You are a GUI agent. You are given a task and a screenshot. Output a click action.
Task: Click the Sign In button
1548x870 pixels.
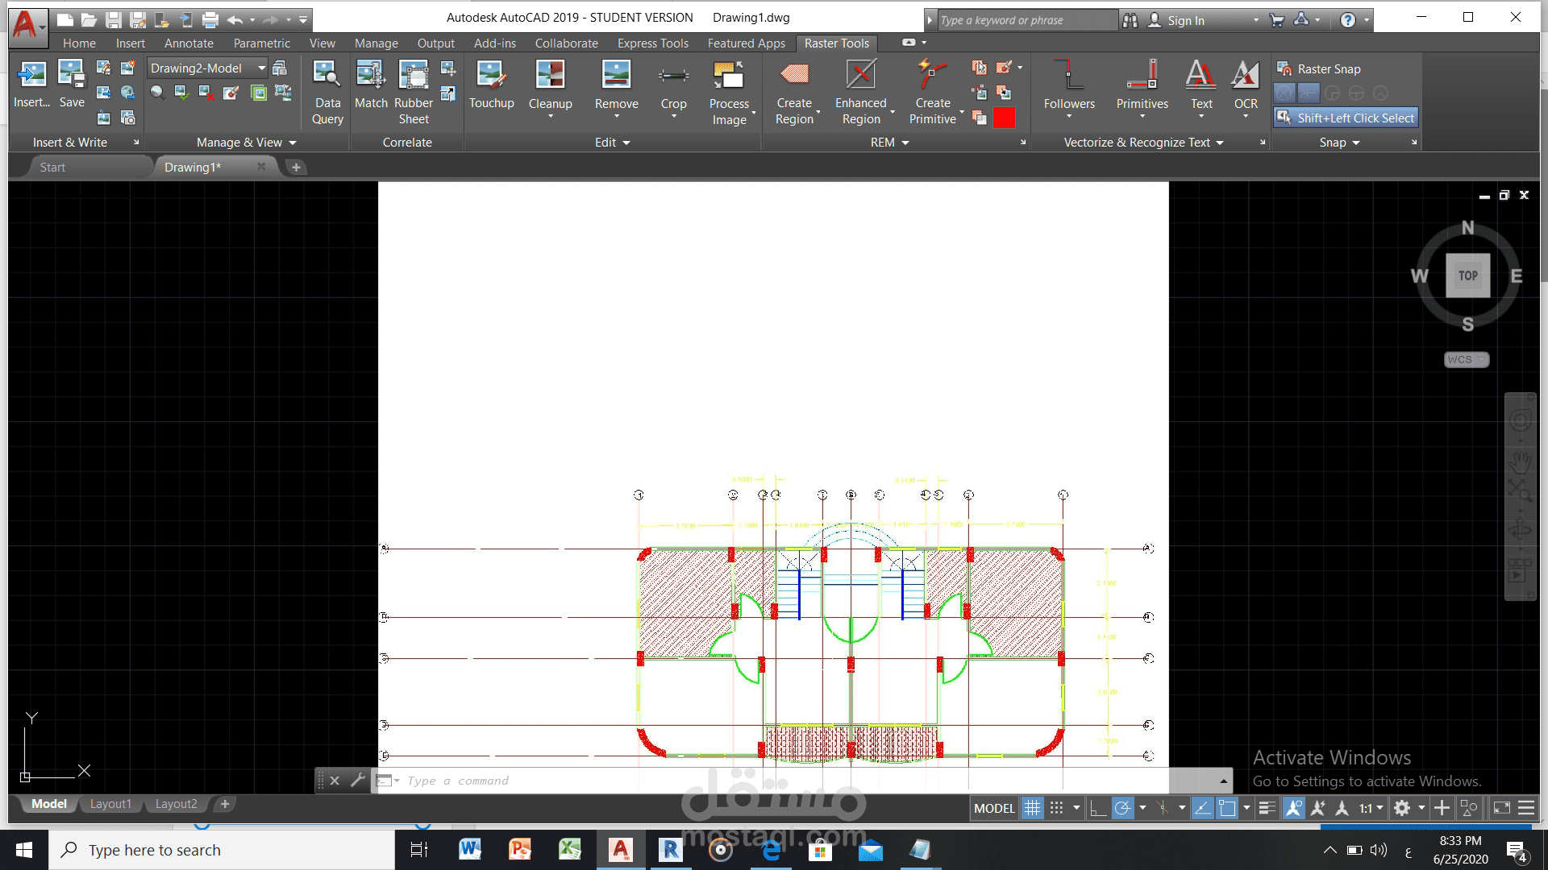point(1185,20)
